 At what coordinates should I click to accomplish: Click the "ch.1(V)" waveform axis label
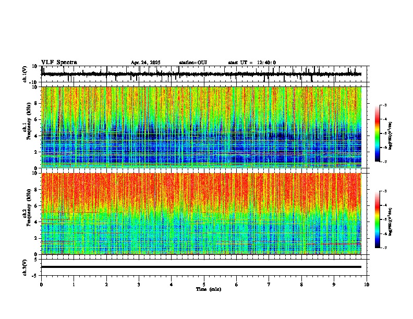click(25, 74)
